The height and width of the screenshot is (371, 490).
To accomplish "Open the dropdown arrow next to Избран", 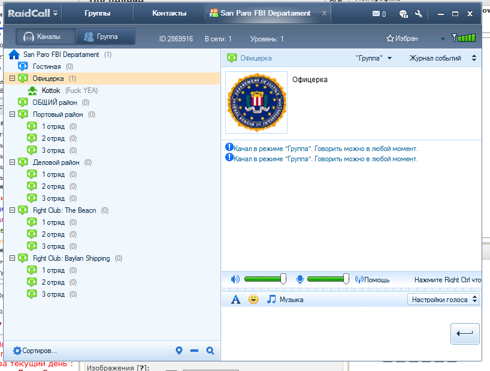I will tap(443, 39).
